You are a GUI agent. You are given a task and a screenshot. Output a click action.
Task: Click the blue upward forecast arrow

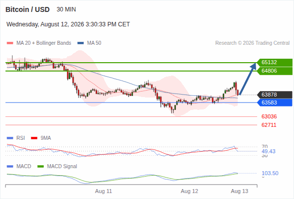point(248,79)
